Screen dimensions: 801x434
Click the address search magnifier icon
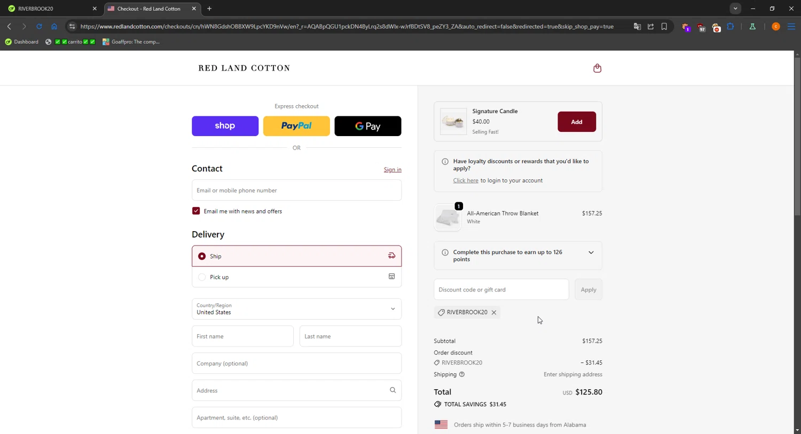(x=392, y=390)
